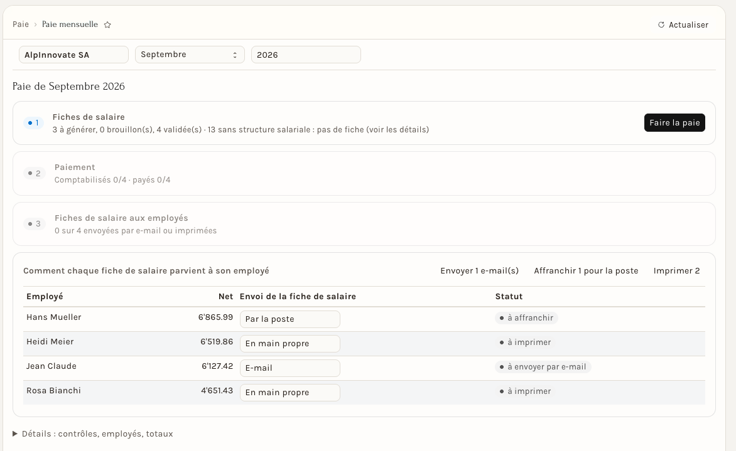This screenshot has width=736, height=451.
Task: Go to Paie in the breadcrumb
Action: click(21, 24)
